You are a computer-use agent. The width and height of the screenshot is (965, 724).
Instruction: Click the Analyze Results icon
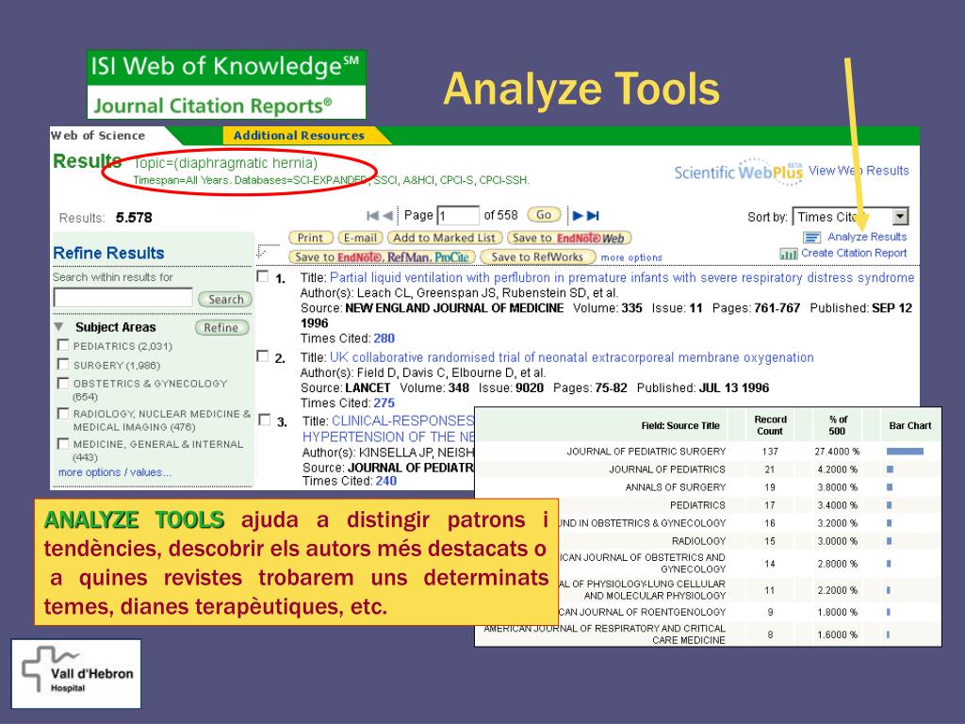tap(811, 237)
